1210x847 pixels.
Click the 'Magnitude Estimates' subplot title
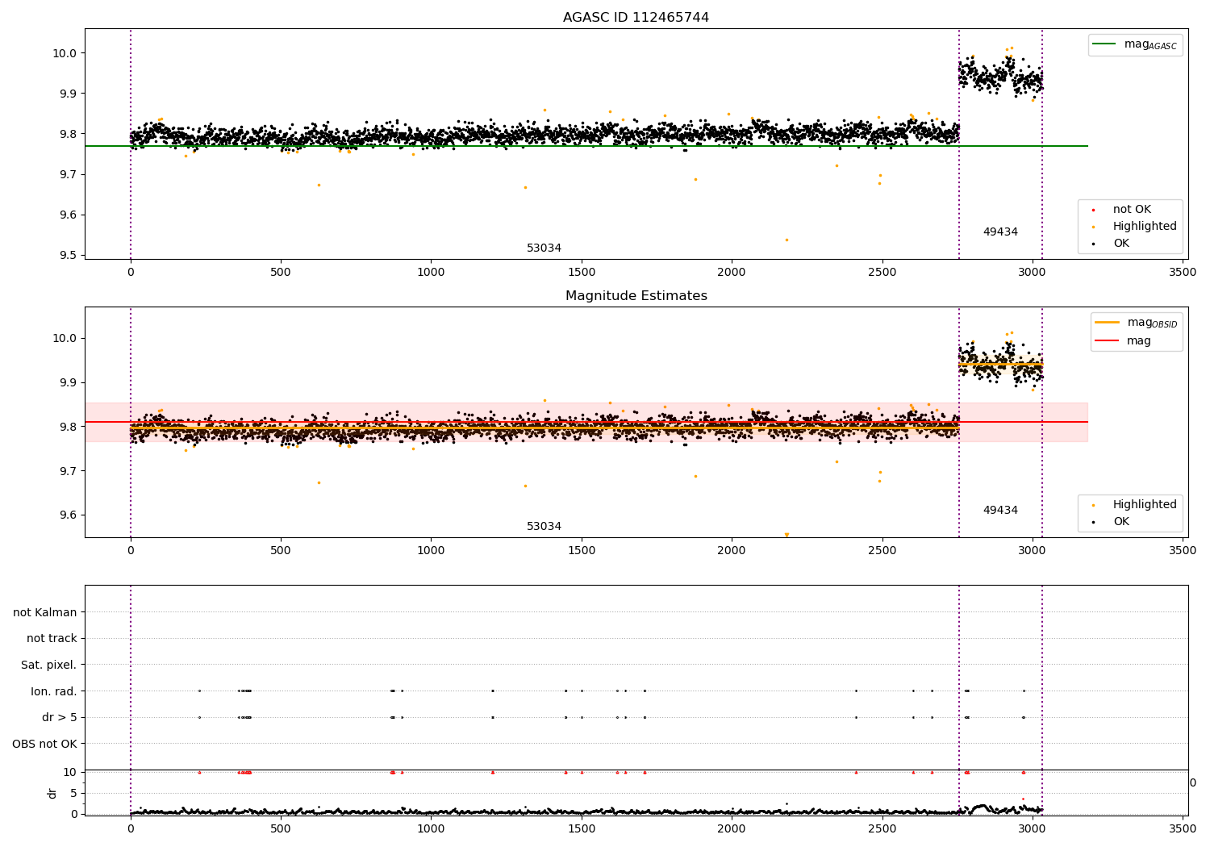636,296
